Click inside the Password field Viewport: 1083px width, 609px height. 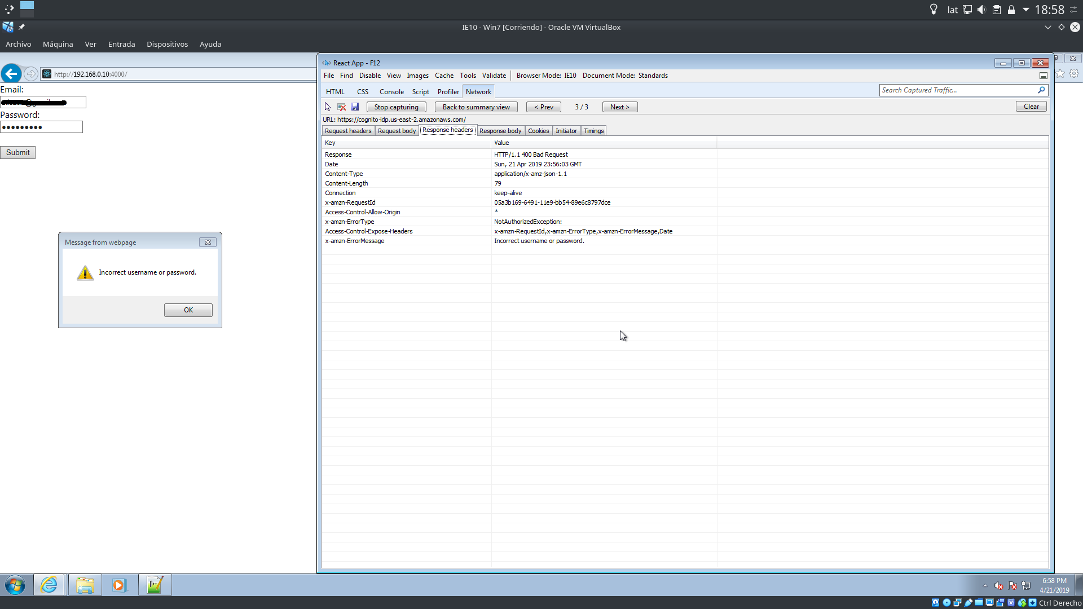pos(41,127)
